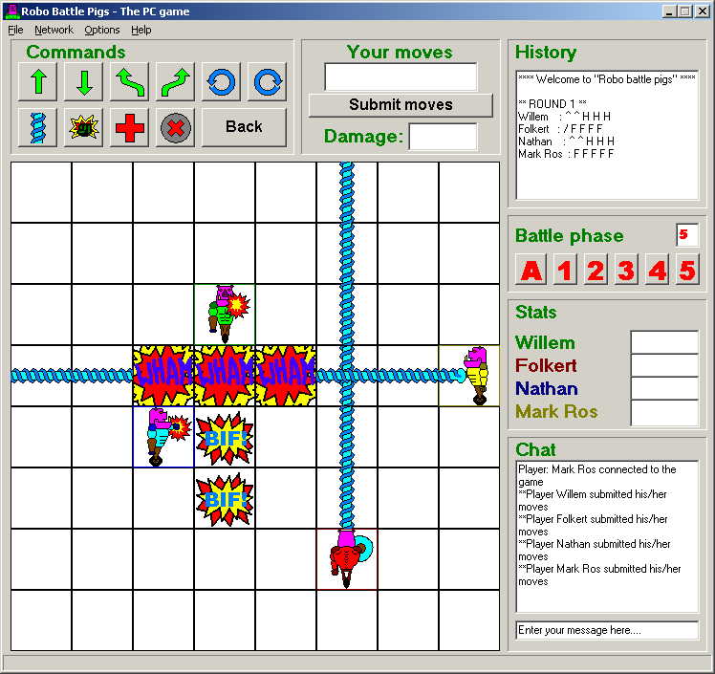Choose the rotate counter-clockwise blue arrow command

pyautogui.click(x=221, y=81)
